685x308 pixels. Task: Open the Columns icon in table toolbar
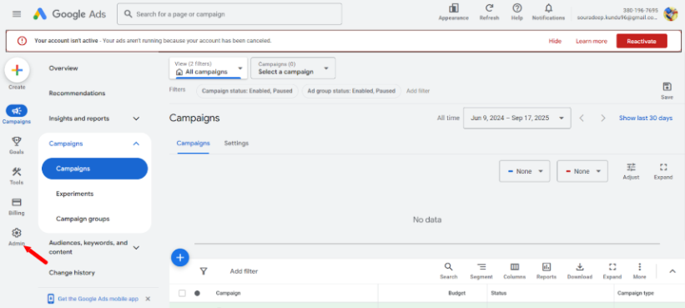click(x=515, y=267)
